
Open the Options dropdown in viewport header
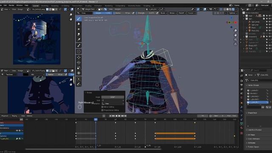[x=233, y=13]
